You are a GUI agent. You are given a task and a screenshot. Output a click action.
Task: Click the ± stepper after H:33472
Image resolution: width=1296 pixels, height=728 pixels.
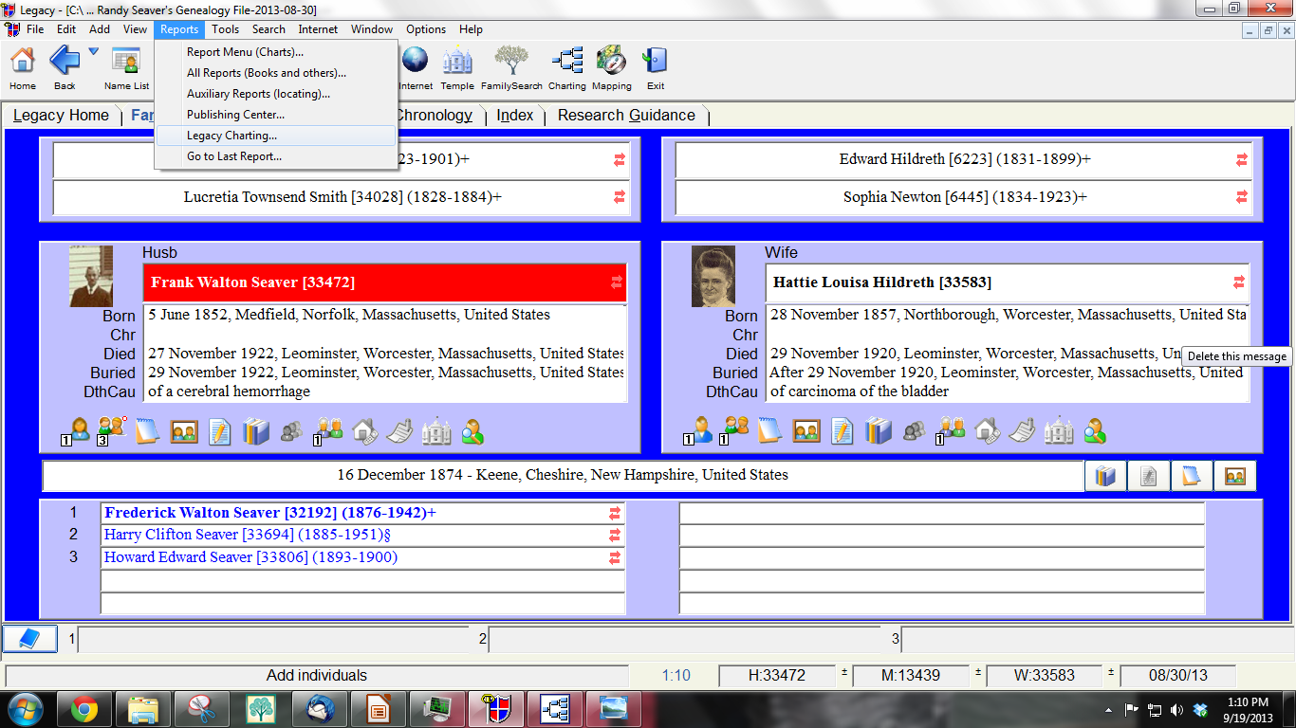843,674
